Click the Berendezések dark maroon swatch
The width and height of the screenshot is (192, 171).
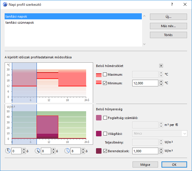pyautogui.click(x=99, y=151)
